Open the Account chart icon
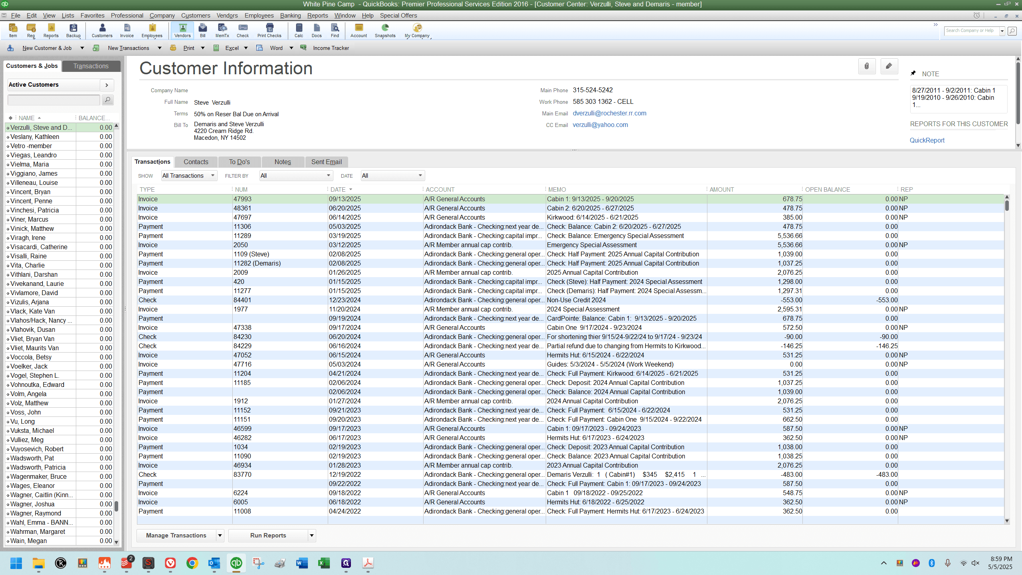Viewport: 1022px width, 575px height. click(358, 31)
